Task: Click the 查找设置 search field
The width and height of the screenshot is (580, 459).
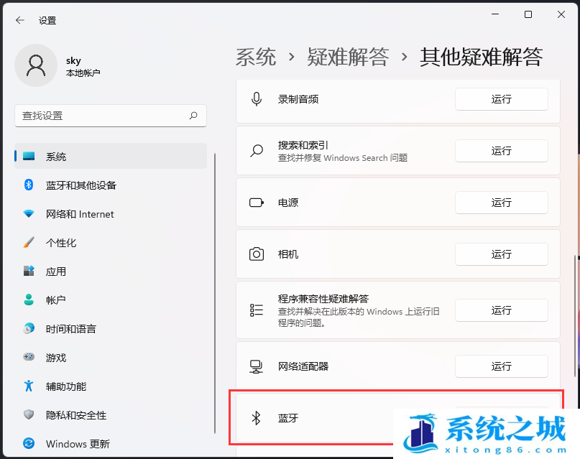Action: [101, 116]
